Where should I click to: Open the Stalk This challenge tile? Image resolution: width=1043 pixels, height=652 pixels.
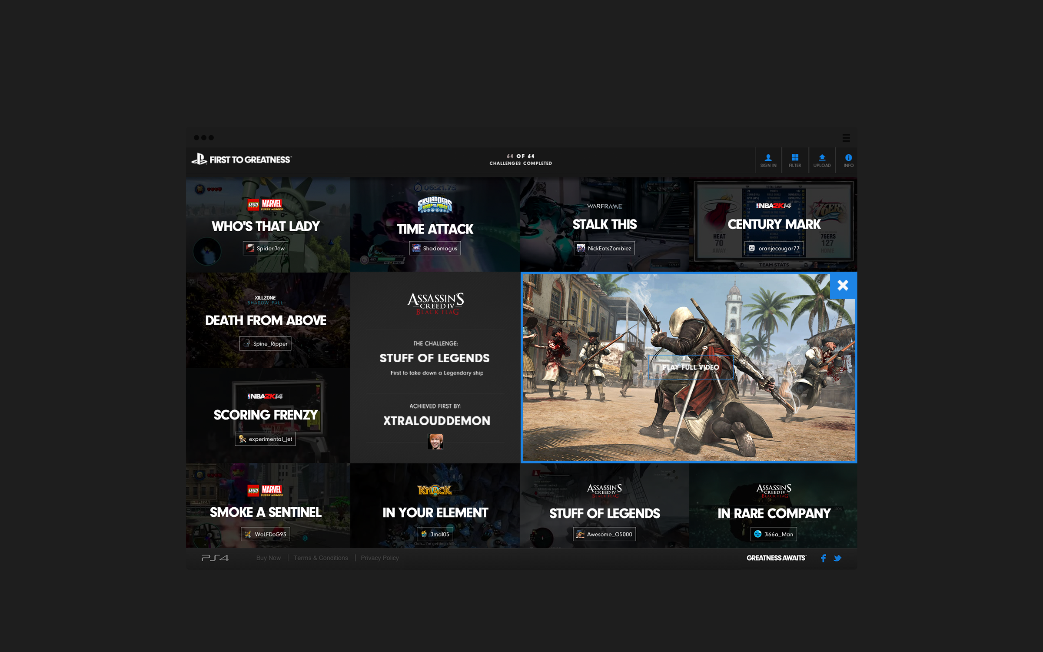point(604,224)
